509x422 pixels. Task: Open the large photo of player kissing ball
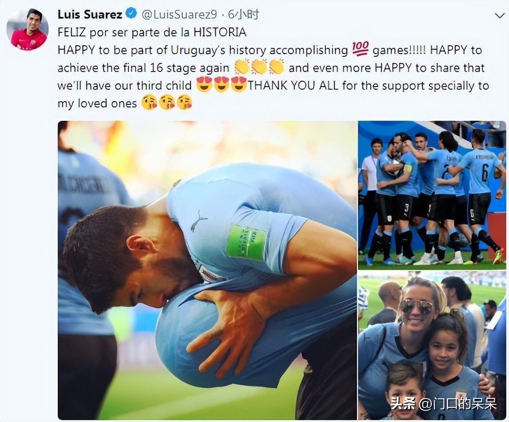tap(207, 270)
